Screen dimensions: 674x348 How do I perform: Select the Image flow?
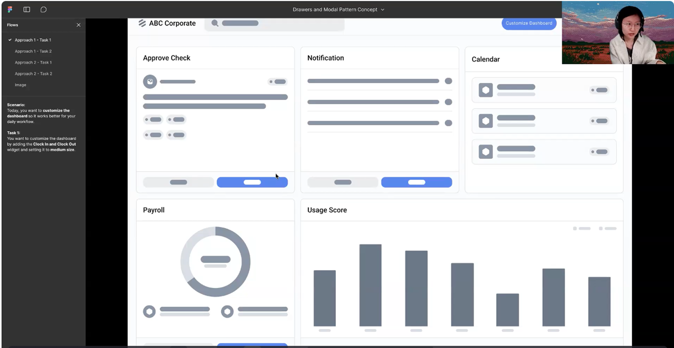(20, 85)
